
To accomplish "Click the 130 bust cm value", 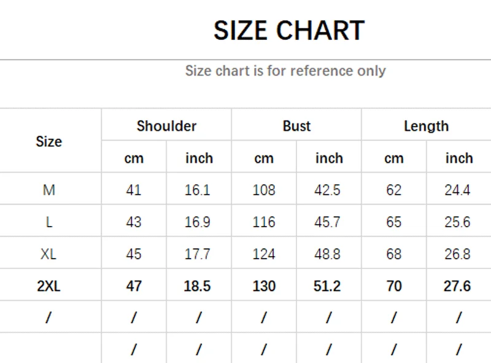I will (264, 286).
